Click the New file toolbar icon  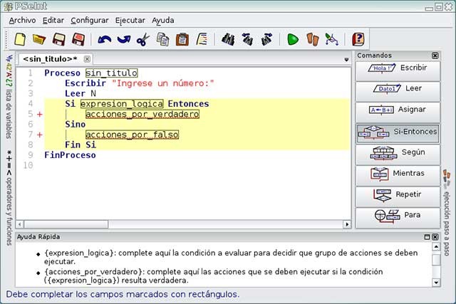(x=21, y=39)
